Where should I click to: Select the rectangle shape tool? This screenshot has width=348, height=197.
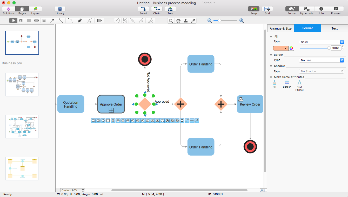pos(29,20)
